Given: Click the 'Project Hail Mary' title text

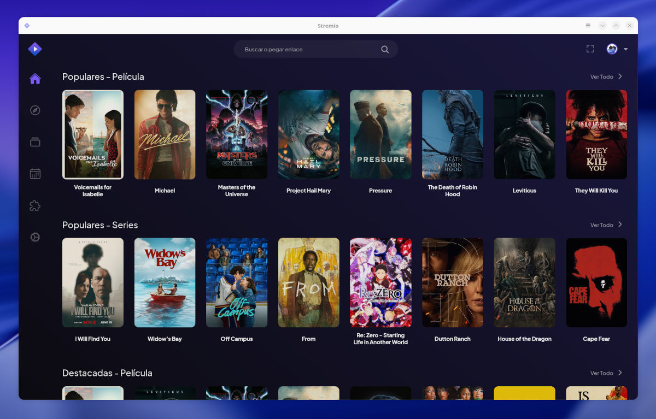Looking at the screenshot, I should pyautogui.click(x=309, y=191).
